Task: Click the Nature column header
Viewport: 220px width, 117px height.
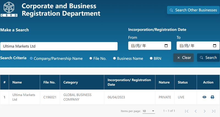Action: coord(164,82)
